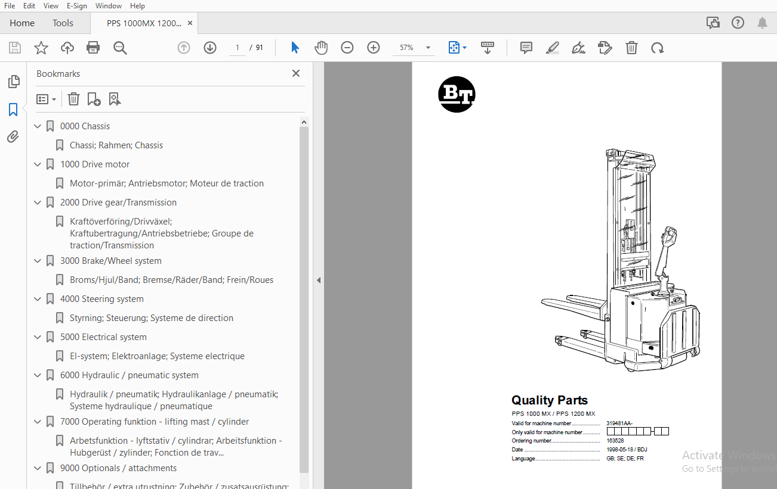This screenshot has height=489, width=777.
Task: Open the find text magnifier tool
Action: 121,48
